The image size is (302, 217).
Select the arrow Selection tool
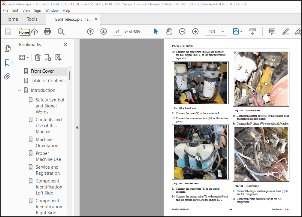tap(156, 32)
